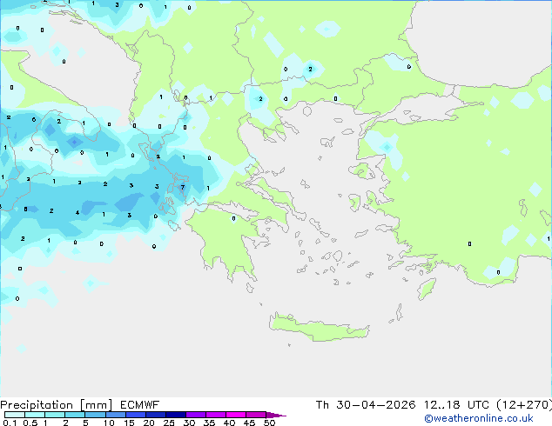552x426 pixels.
Task: Click the "25" legend scale label
Action: click(169, 423)
